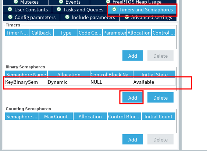This screenshot has height=154, width=207.
Task: Click the Max Count column header
Action: [x=56, y=116]
